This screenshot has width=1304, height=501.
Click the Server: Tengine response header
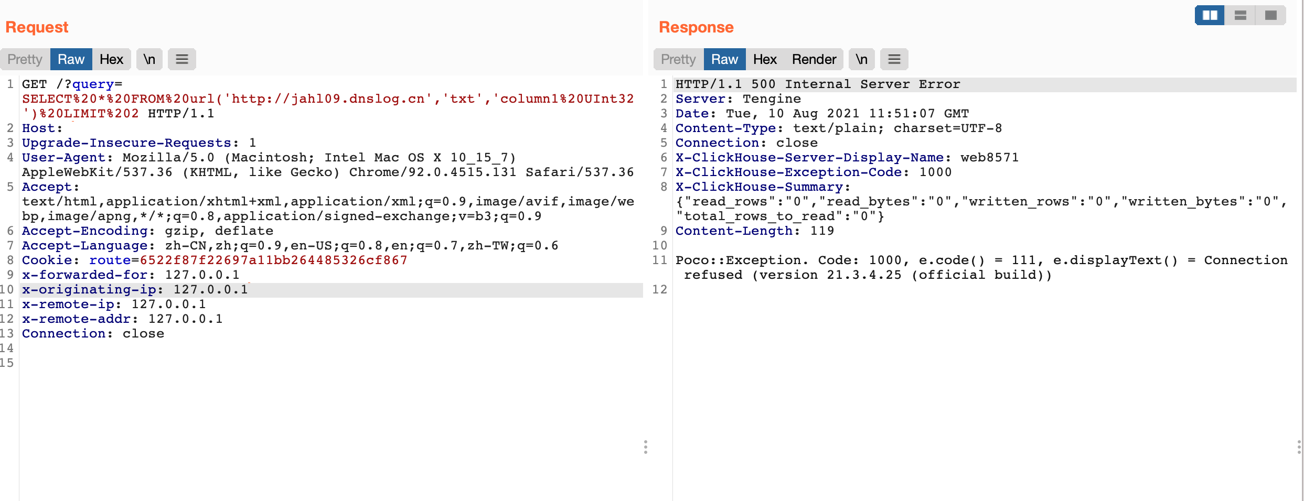[x=739, y=99]
